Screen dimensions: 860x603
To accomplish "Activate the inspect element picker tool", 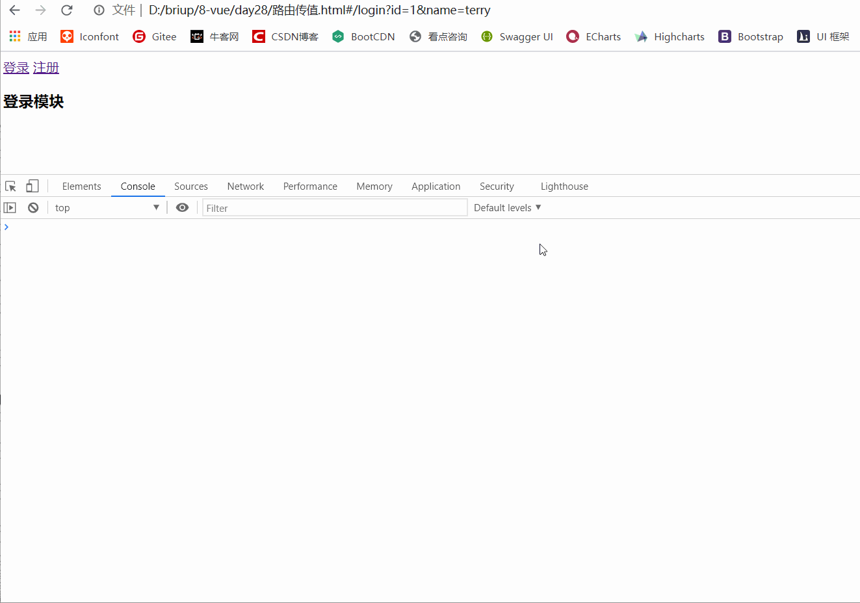I will [x=10, y=186].
